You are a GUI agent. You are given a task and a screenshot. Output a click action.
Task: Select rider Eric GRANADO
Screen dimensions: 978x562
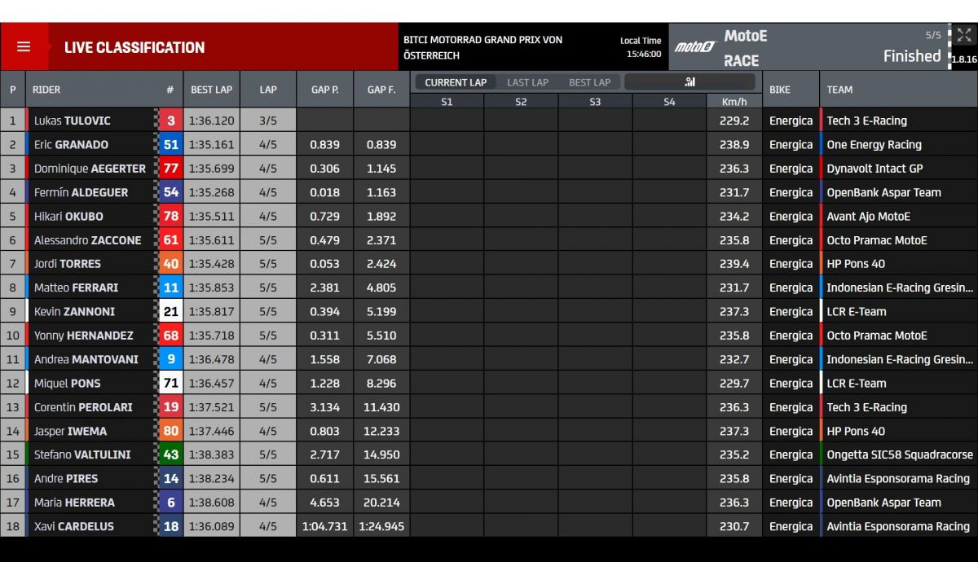click(x=72, y=144)
